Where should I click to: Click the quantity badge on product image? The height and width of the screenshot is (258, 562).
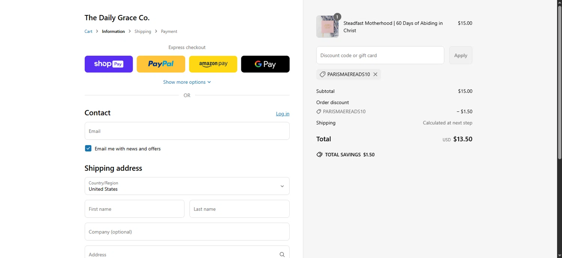coord(337,17)
